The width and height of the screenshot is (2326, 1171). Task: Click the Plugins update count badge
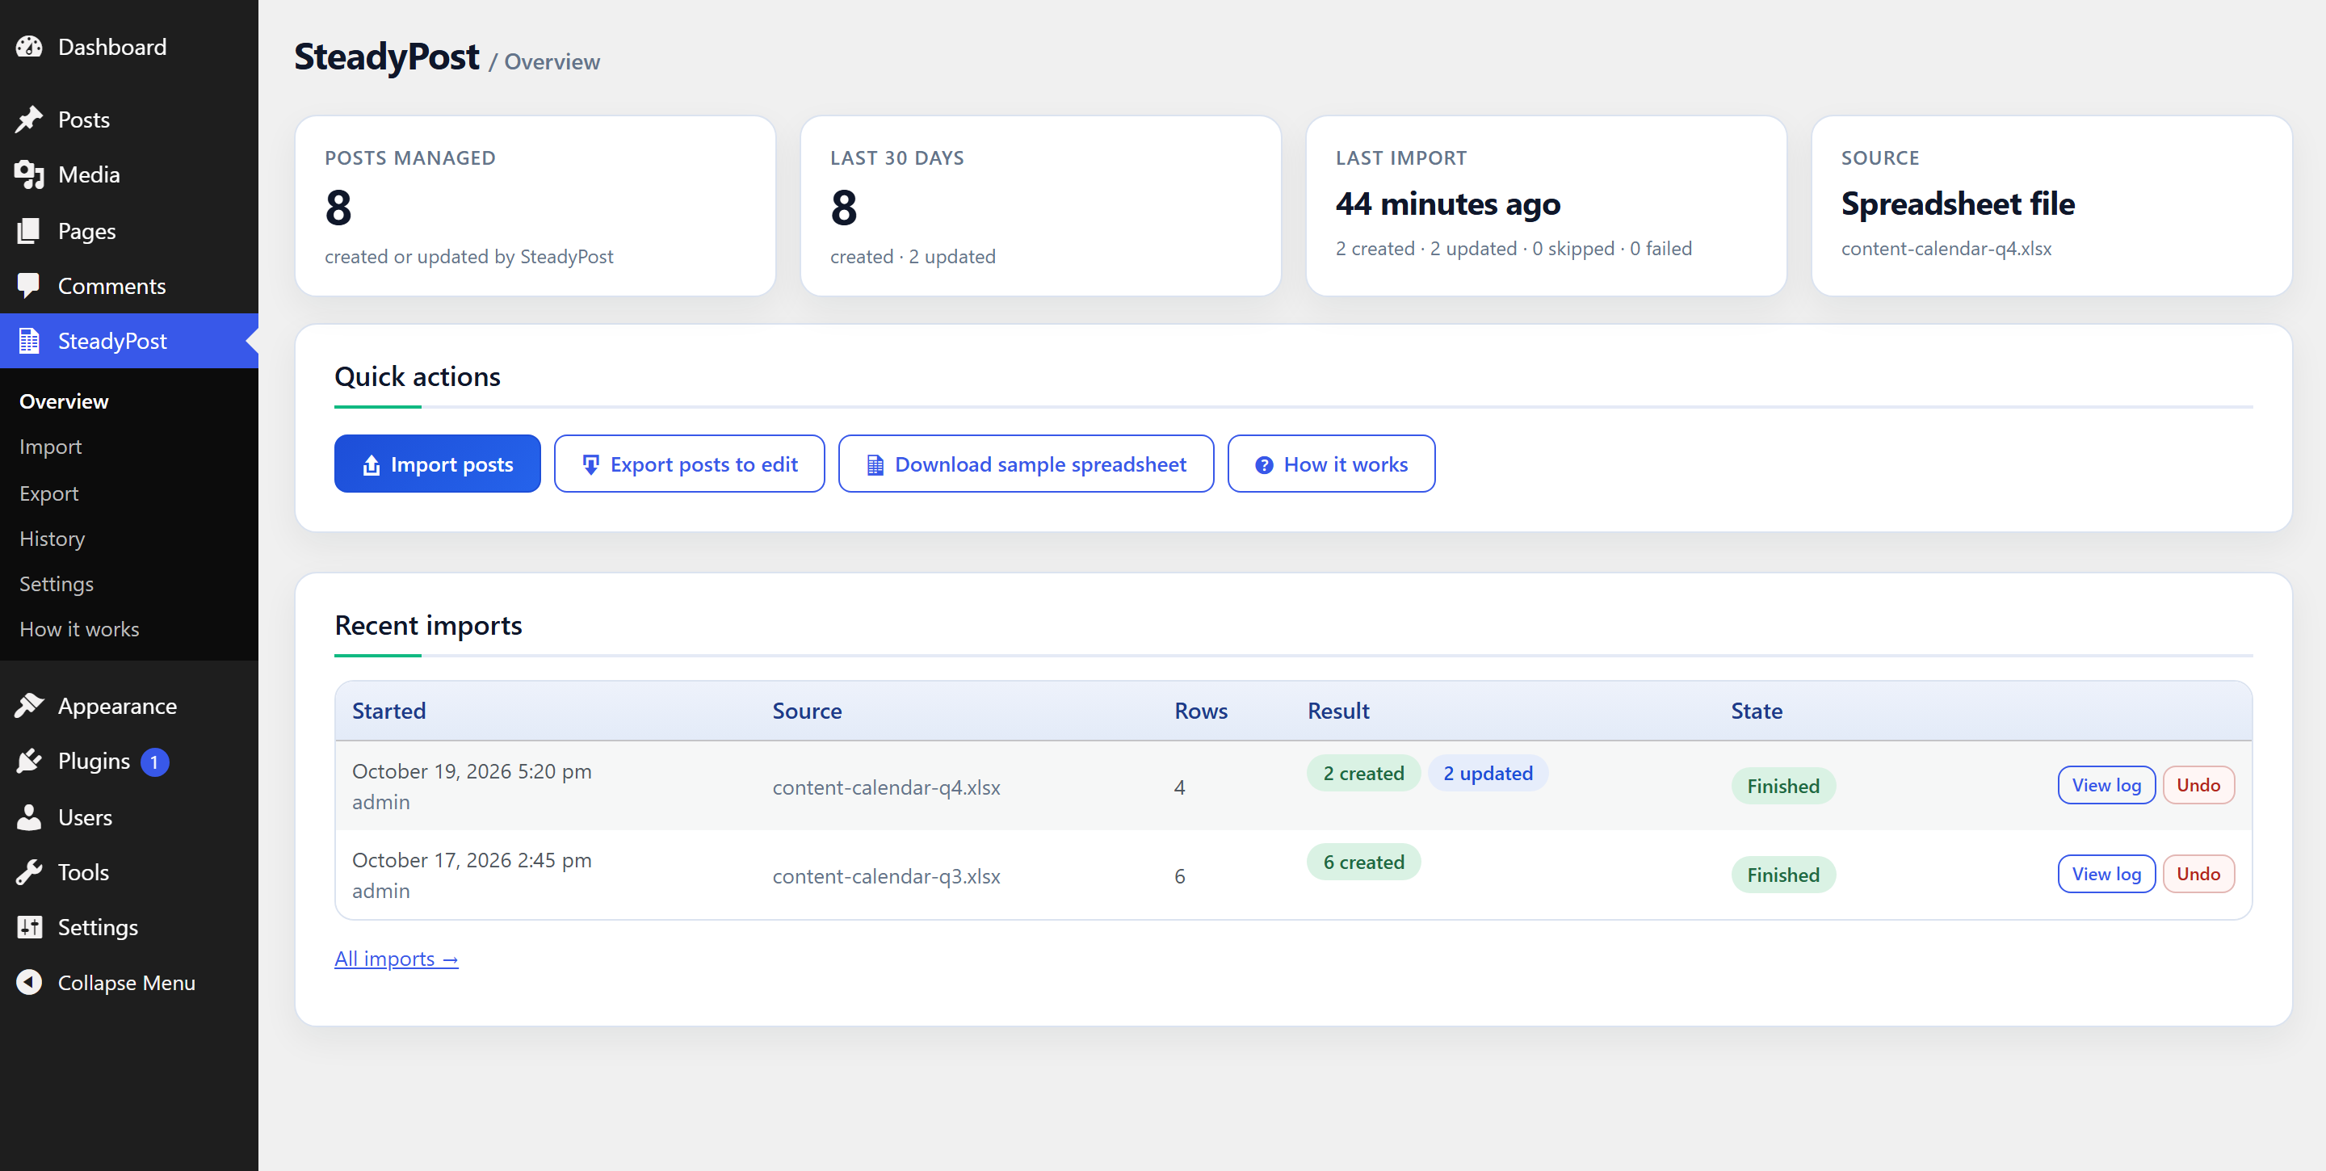154,762
